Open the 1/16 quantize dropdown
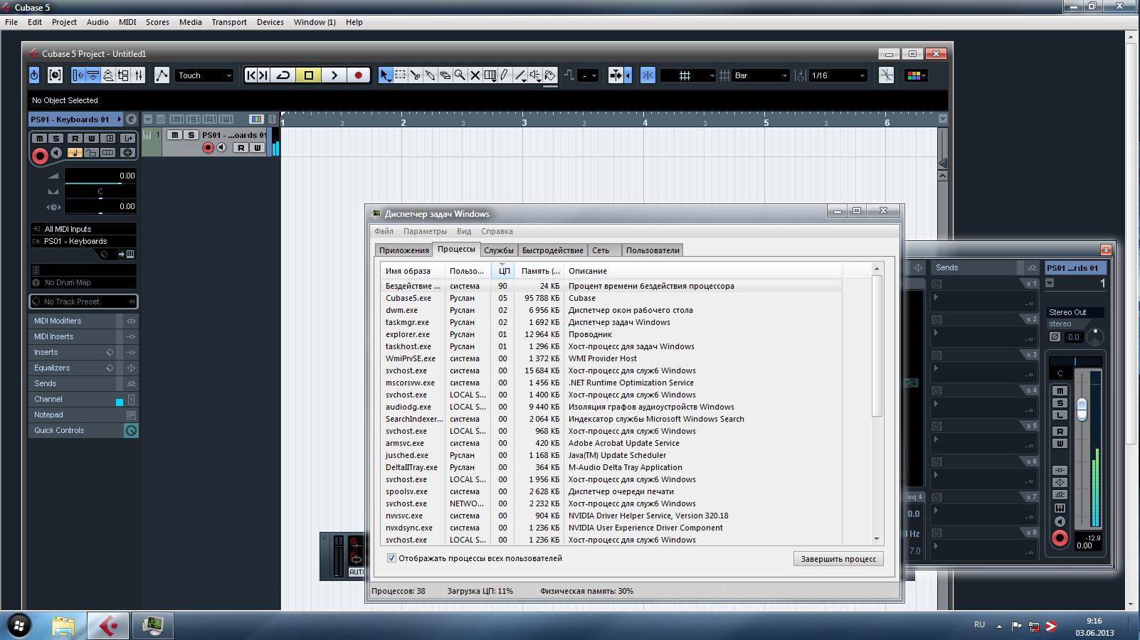This screenshot has height=640, width=1140. click(x=838, y=75)
